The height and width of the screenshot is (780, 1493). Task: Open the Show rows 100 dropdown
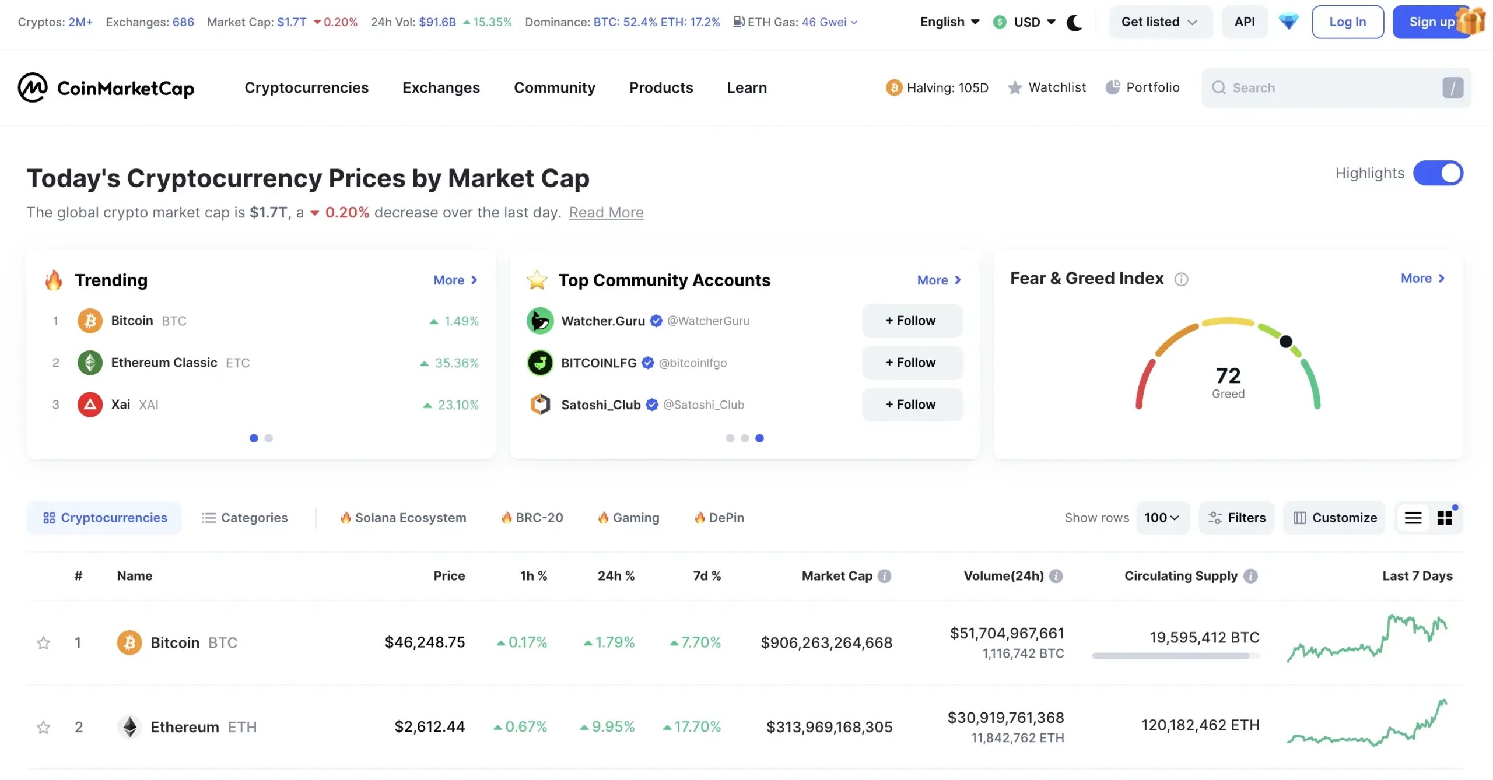(1162, 517)
